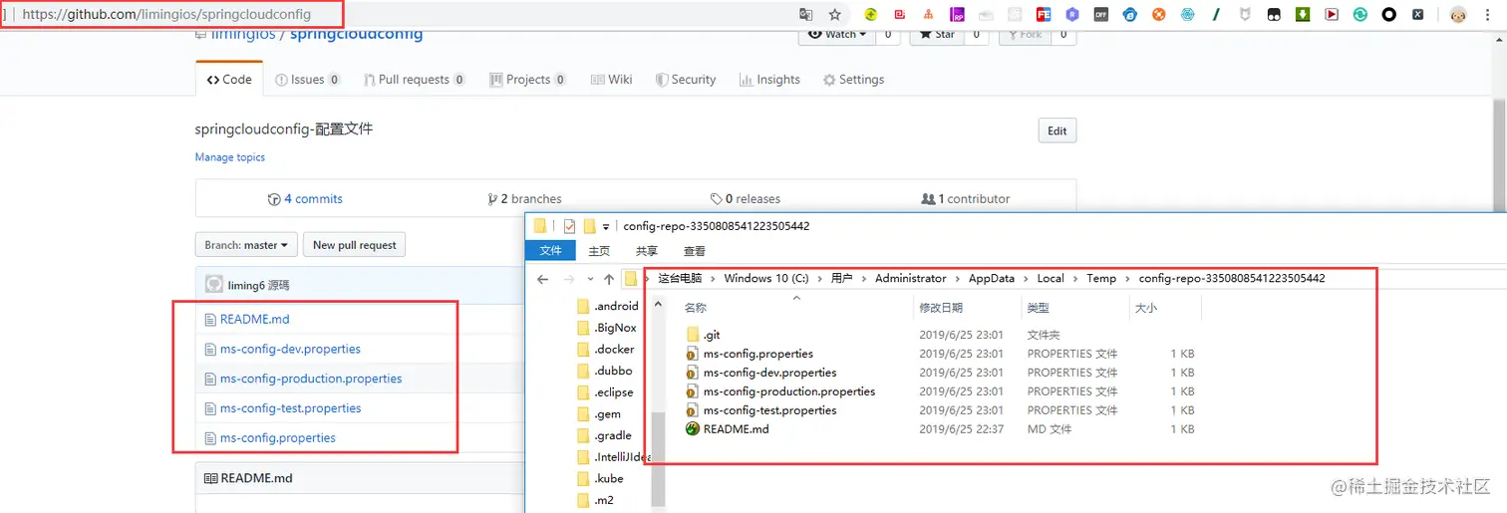This screenshot has height=513, width=1507.
Task: Click the New pull request button
Action: click(x=355, y=245)
